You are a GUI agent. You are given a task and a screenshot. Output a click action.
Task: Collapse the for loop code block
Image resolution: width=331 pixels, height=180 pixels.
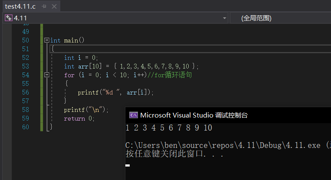(47, 75)
